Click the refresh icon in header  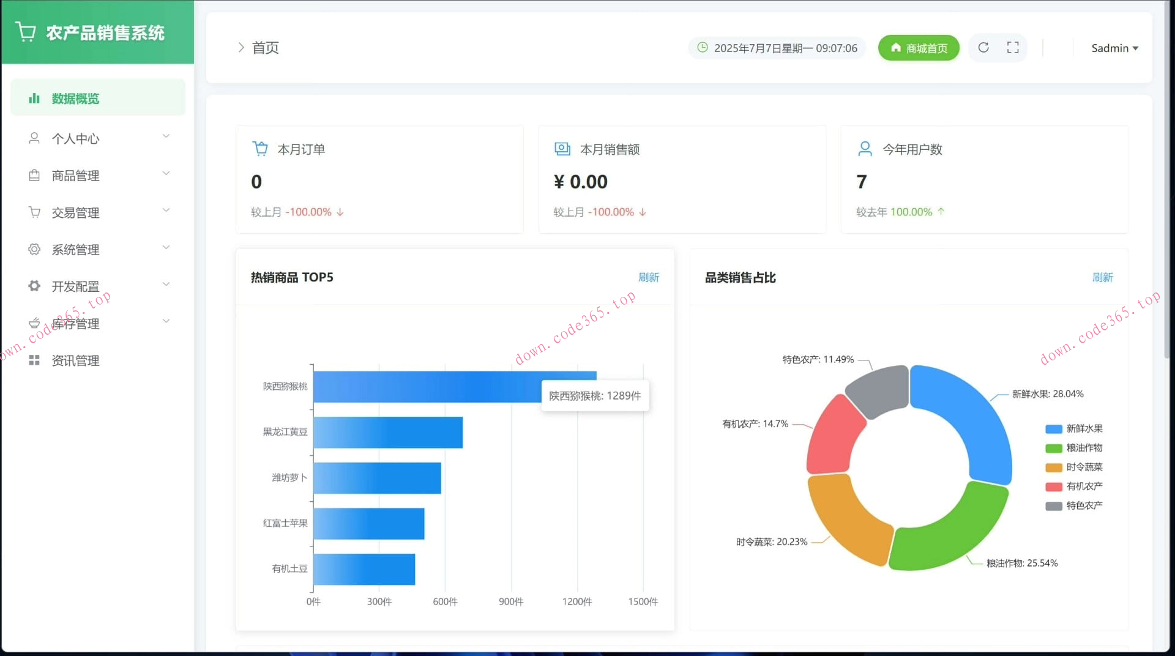(x=983, y=48)
